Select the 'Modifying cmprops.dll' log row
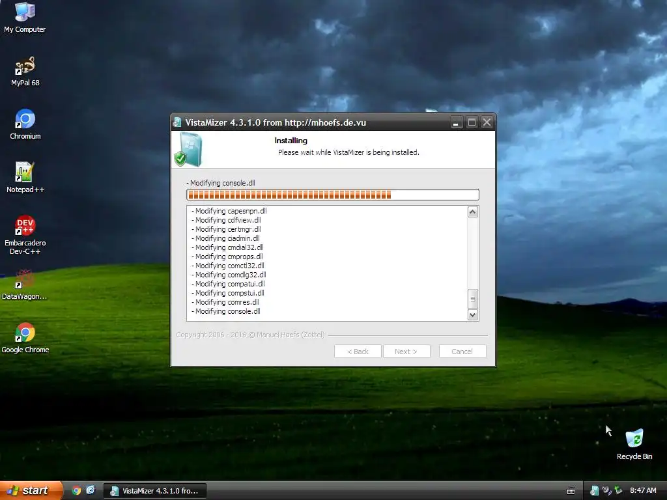Screen dimensions: 667x500 (x=227, y=257)
